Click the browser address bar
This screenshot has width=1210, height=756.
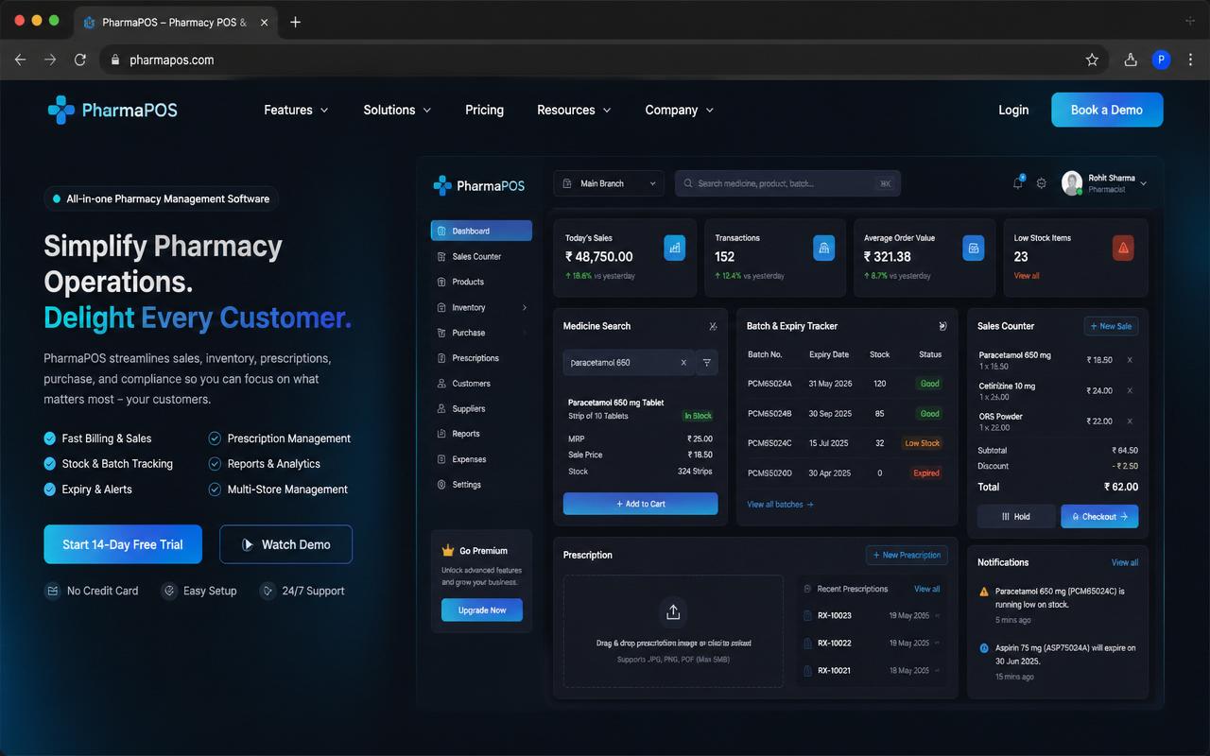605,60
